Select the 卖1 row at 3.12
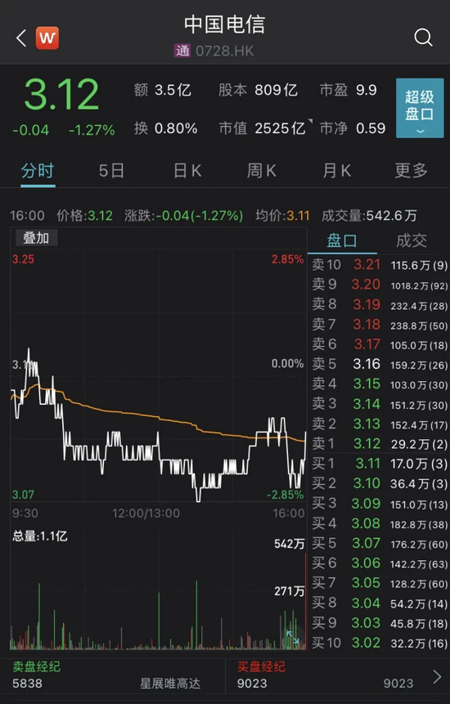 click(380, 444)
